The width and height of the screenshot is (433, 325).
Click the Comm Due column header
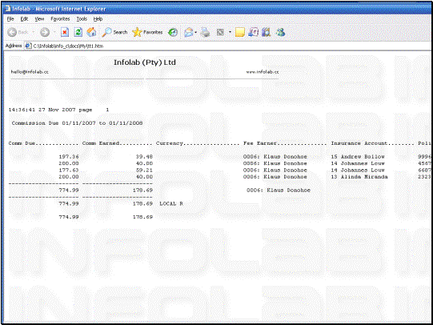tap(43, 143)
